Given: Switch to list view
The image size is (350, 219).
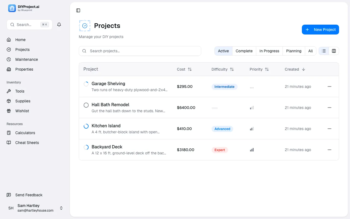Looking at the screenshot, I should click(x=324, y=51).
